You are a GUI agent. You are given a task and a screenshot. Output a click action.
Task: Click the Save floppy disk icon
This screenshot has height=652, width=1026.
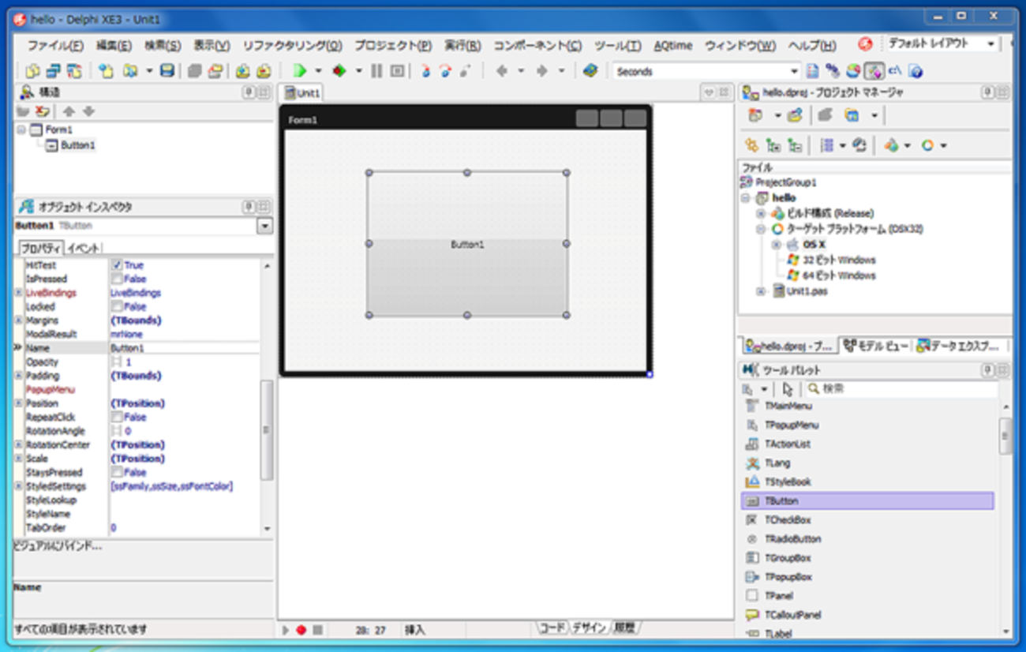pyautogui.click(x=167, y=71)
